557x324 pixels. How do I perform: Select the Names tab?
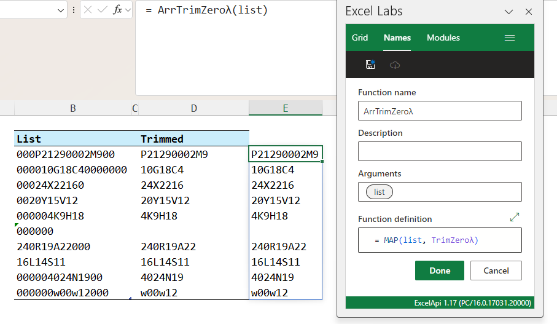click(x=397, y=38)
